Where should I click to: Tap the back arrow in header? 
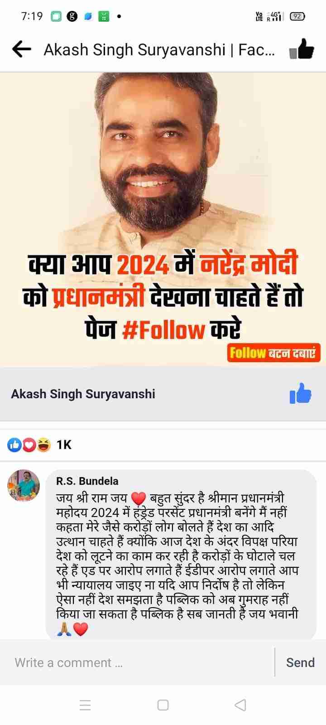pyautogui.click(x=21, y=49)
